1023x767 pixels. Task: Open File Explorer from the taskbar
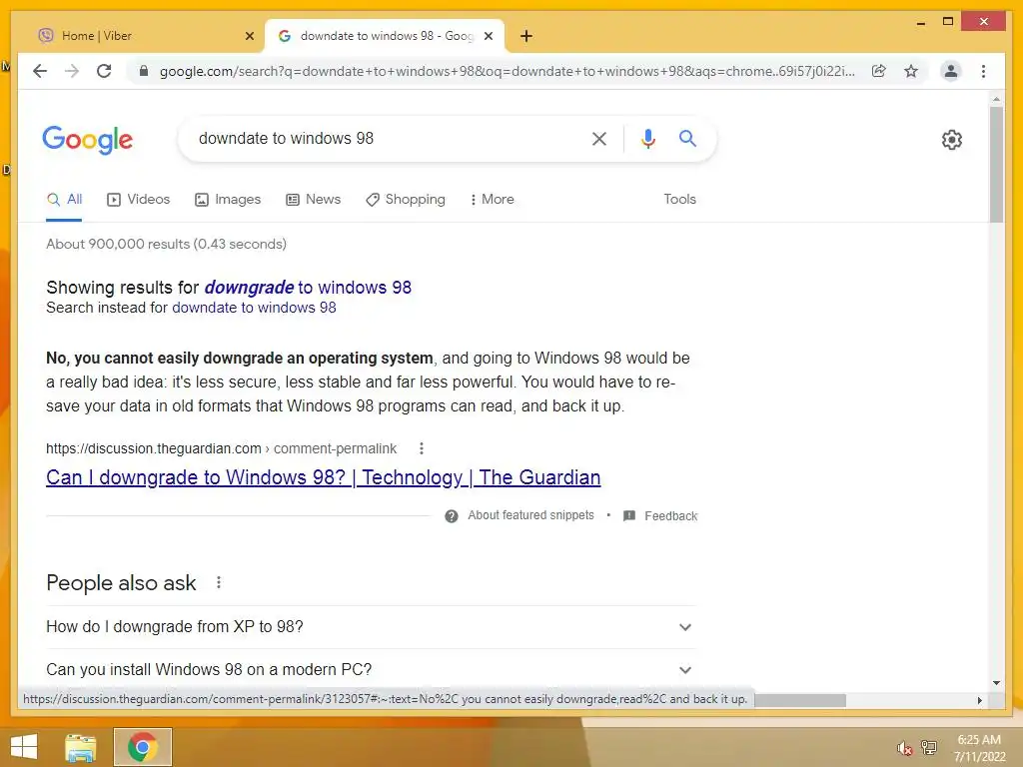click(81, 747)
